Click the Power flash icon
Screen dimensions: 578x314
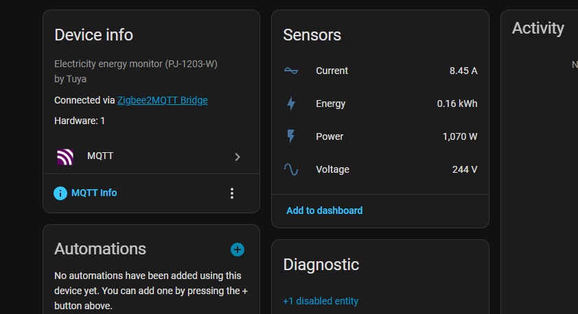click(x=291, y=136)
